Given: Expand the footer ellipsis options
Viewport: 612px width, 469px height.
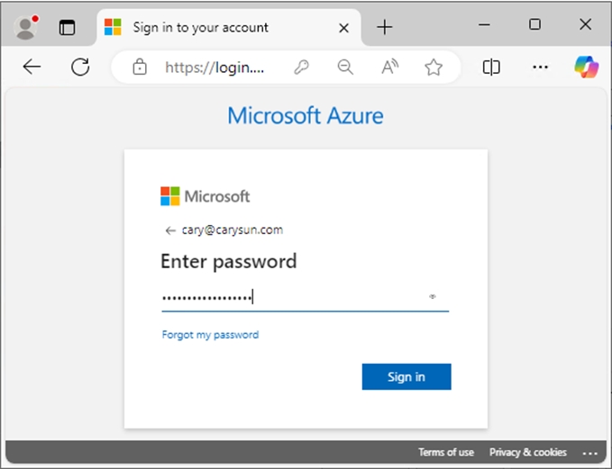Looking at the screenshot, I should point(589,453).
